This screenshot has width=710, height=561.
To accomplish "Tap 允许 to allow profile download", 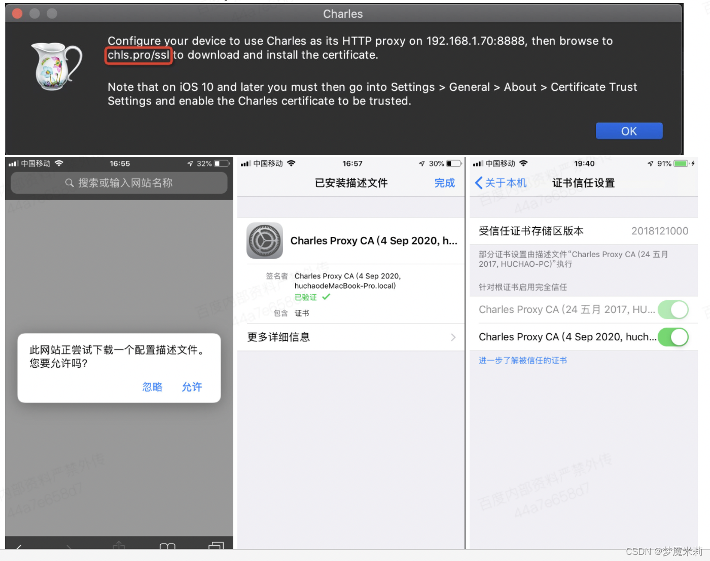I will pyautogui.click(x=192, y=387).
